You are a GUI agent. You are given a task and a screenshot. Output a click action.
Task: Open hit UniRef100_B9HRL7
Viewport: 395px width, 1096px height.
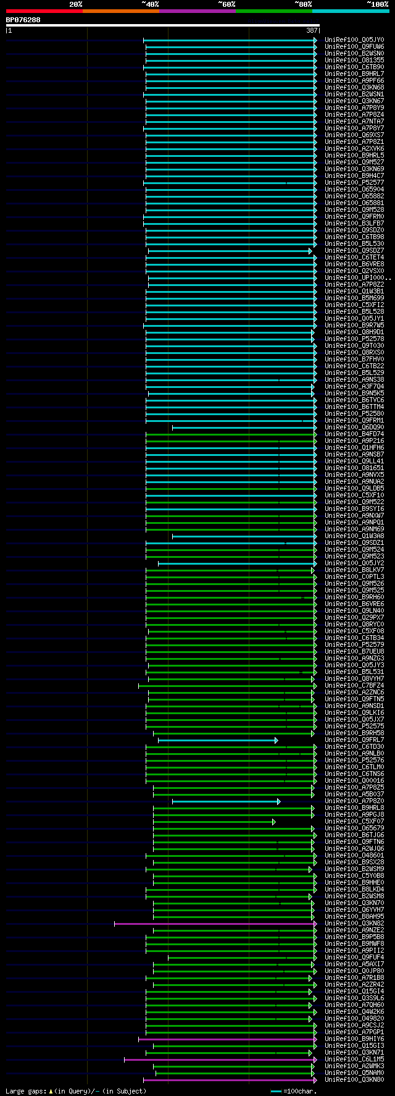pyautogui.click(x=354, y=74)
